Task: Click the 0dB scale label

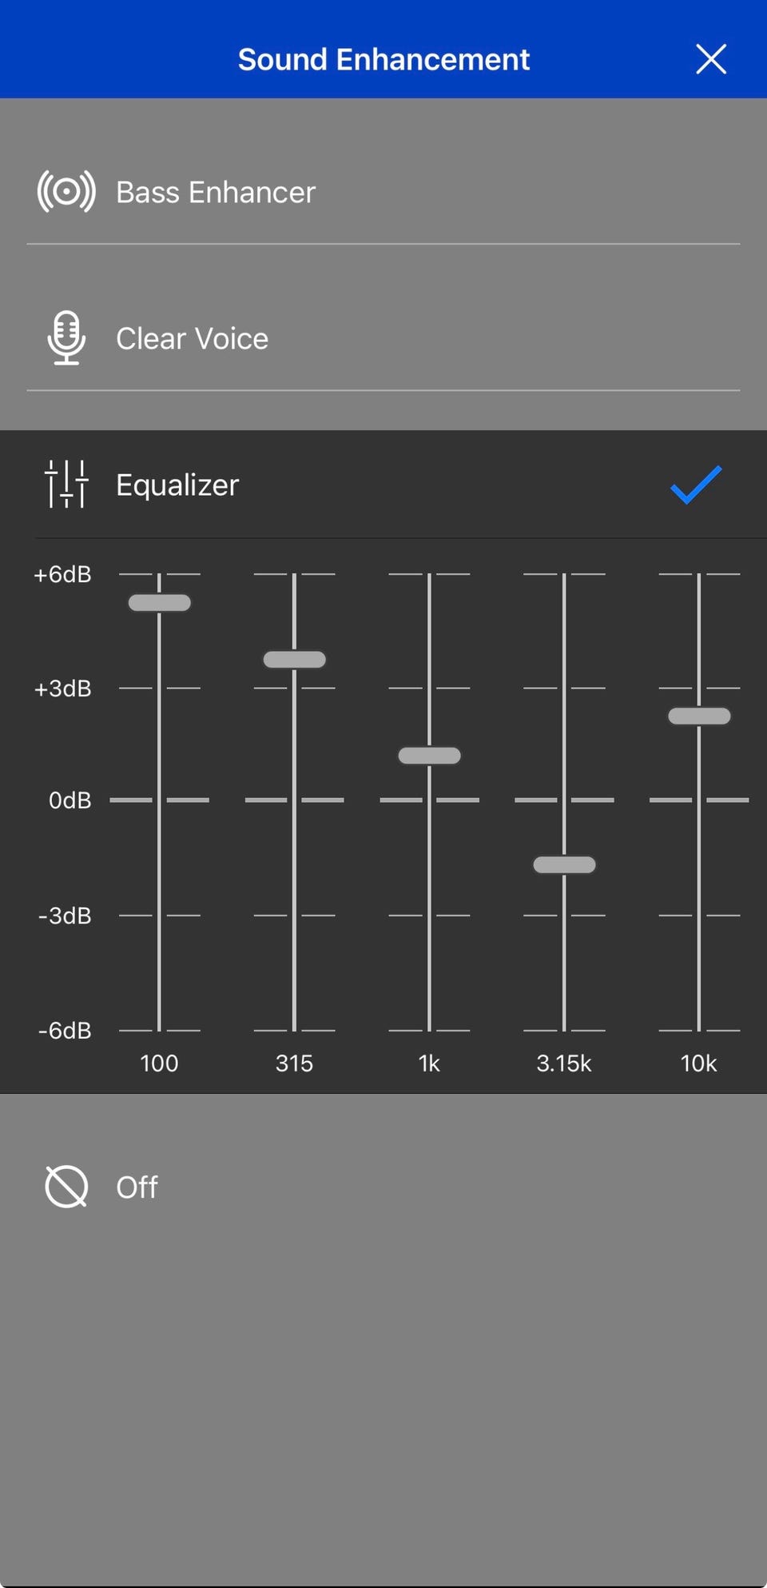Action: click(70, 800)
